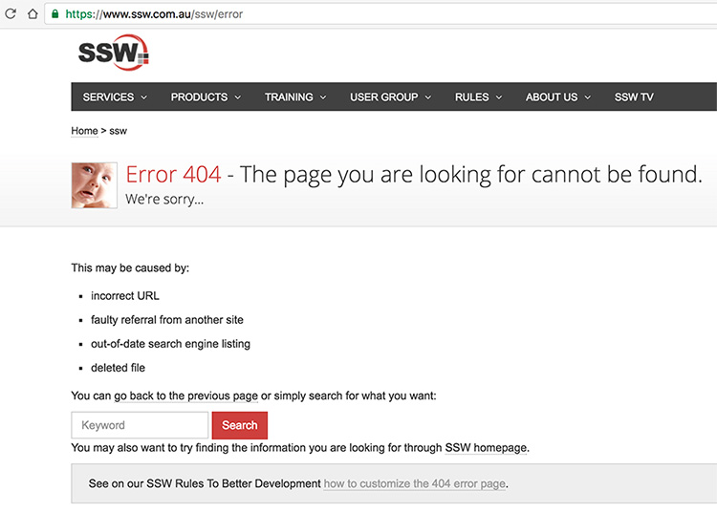Click the crying baby thumbnail image
Image resolution: width=717 pixels, height=513 pixels.
(x=94, y=184)
